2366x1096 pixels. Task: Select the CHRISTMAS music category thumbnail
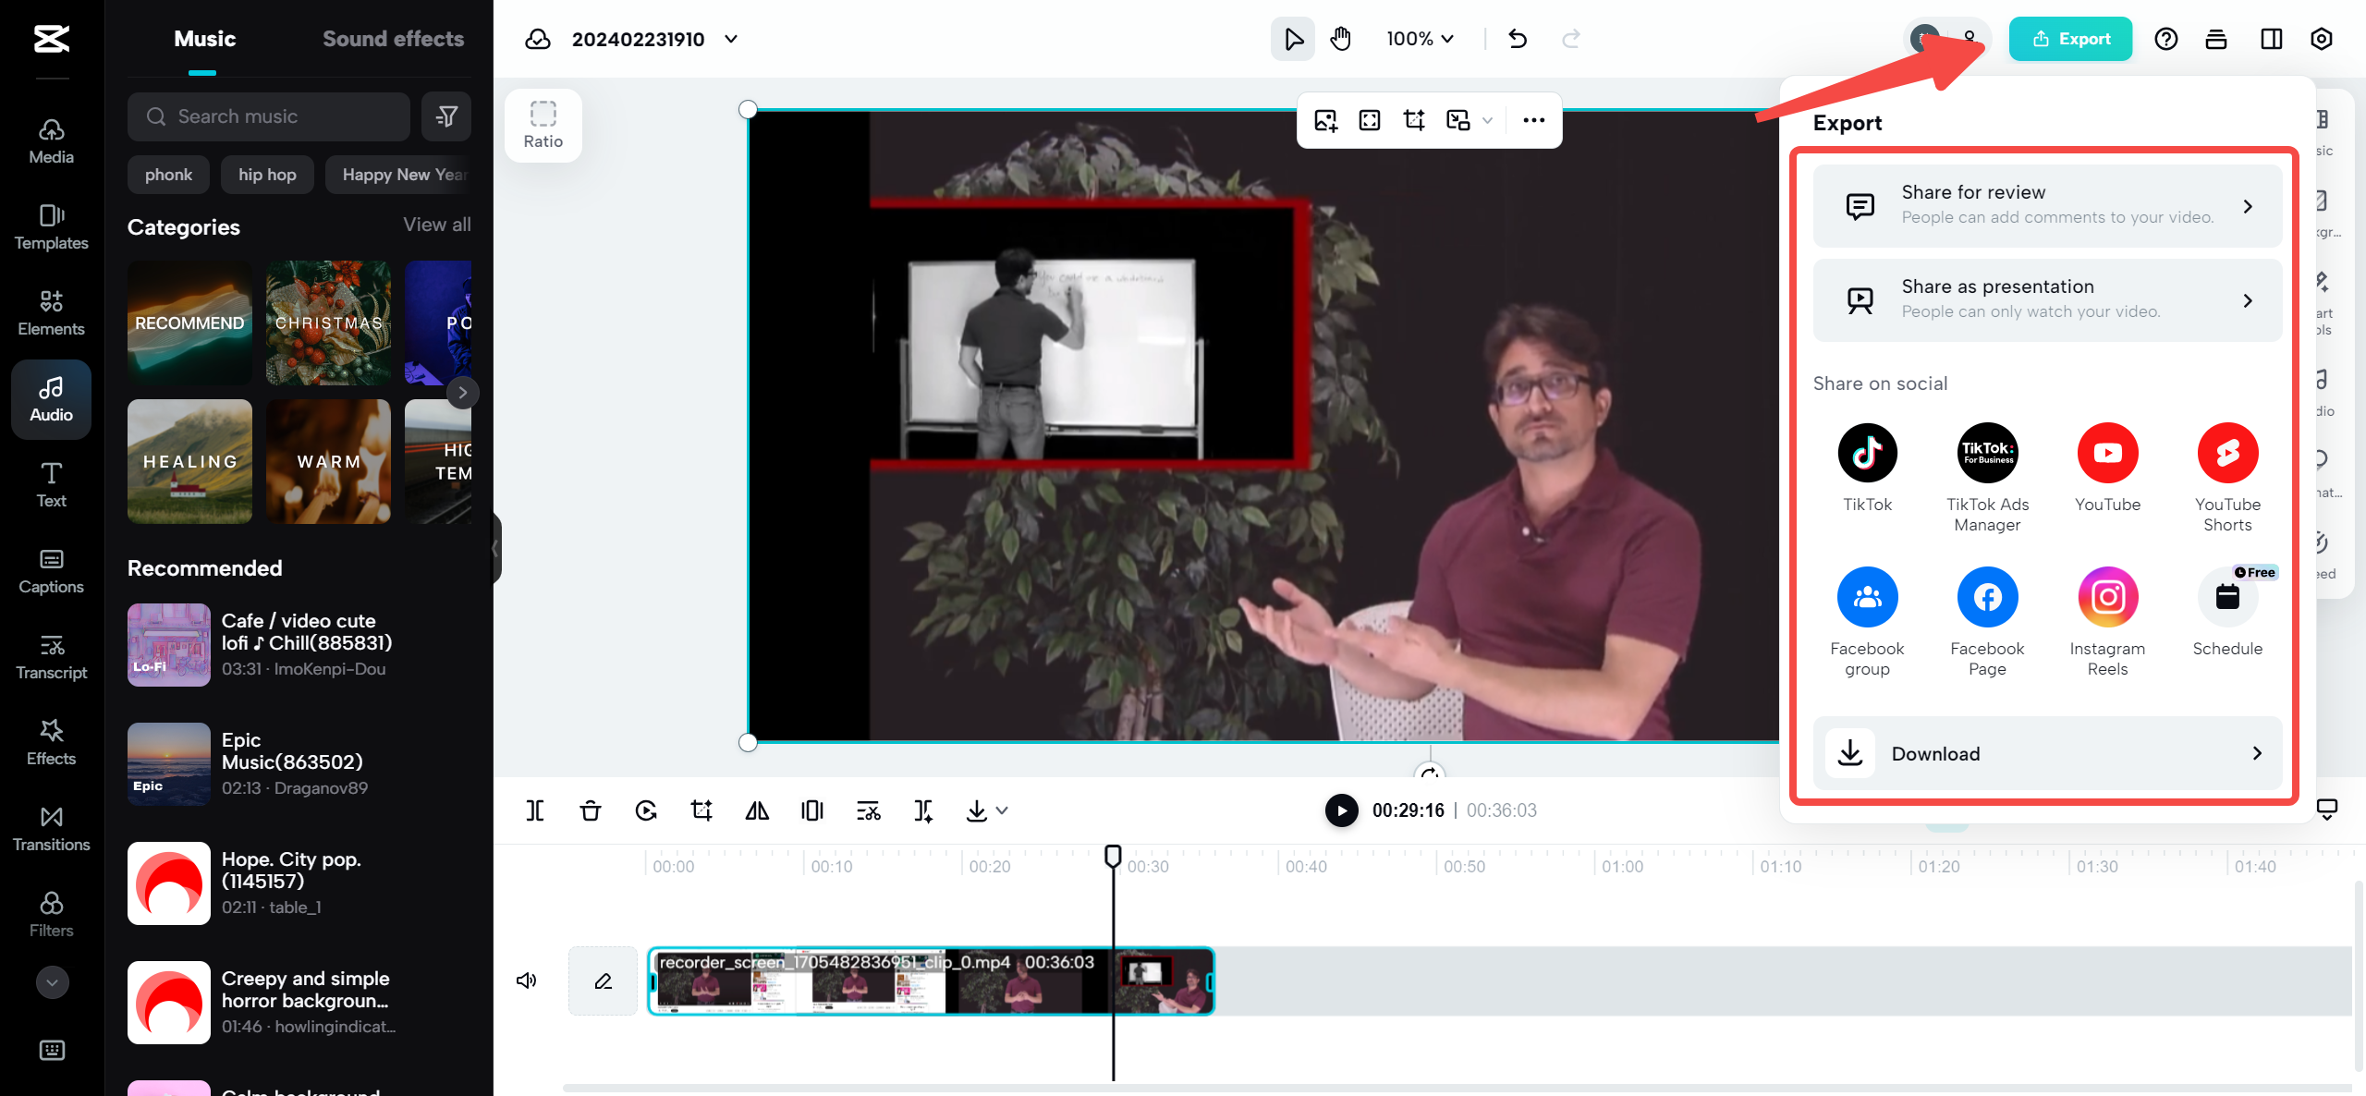328,323
